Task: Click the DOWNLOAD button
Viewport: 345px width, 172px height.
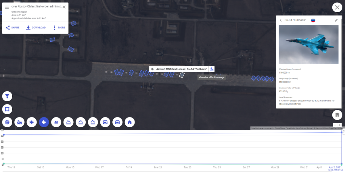Action: pos(36,27)
